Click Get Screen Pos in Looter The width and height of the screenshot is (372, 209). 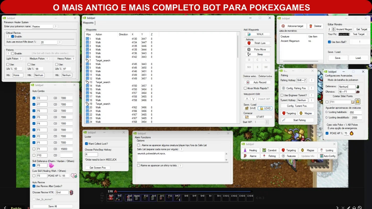coord(98,168)
